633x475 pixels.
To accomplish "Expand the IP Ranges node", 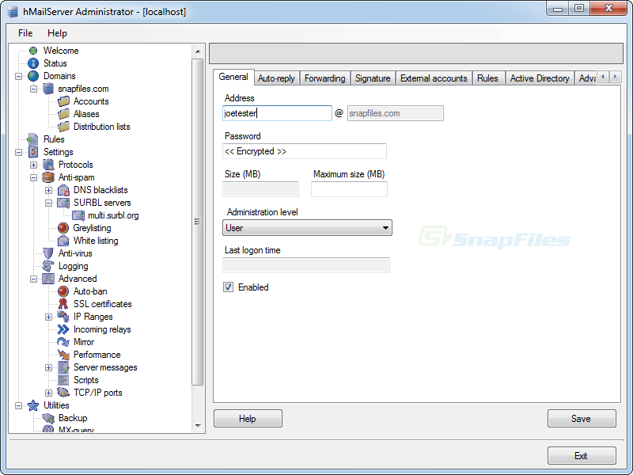I will click(48, 317).
